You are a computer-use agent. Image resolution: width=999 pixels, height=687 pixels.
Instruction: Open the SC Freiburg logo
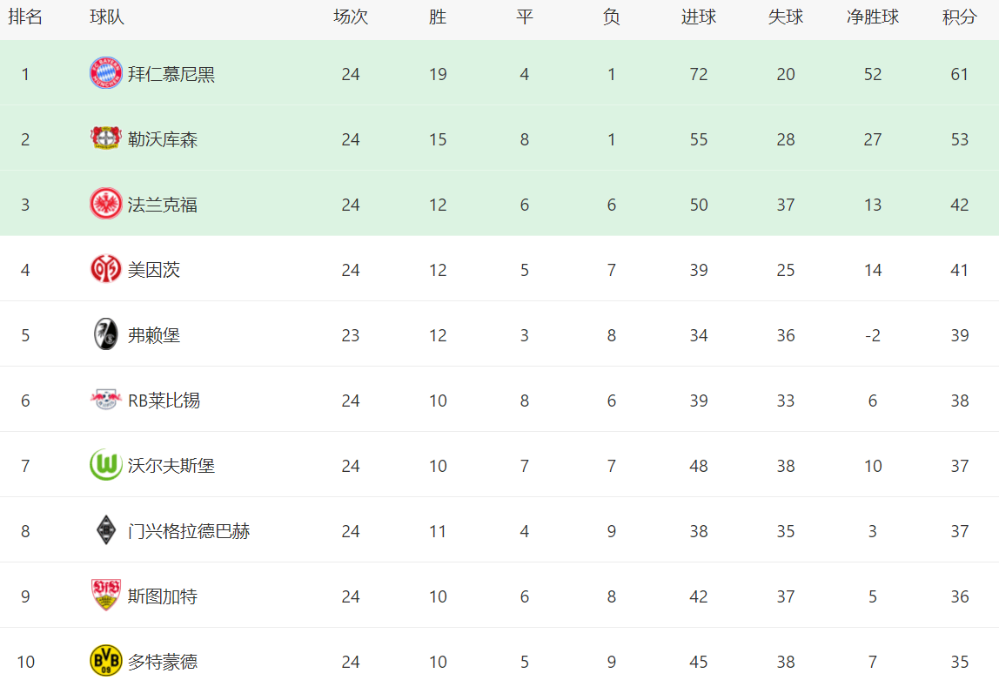[106, 334]
